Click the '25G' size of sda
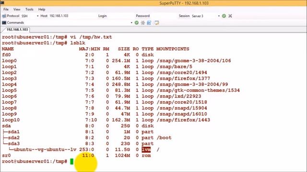This screenshot has height=172, width=307. [125, 126]
